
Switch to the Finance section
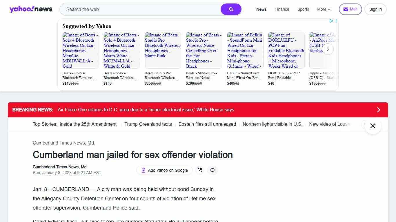click(x=281, y=9)
